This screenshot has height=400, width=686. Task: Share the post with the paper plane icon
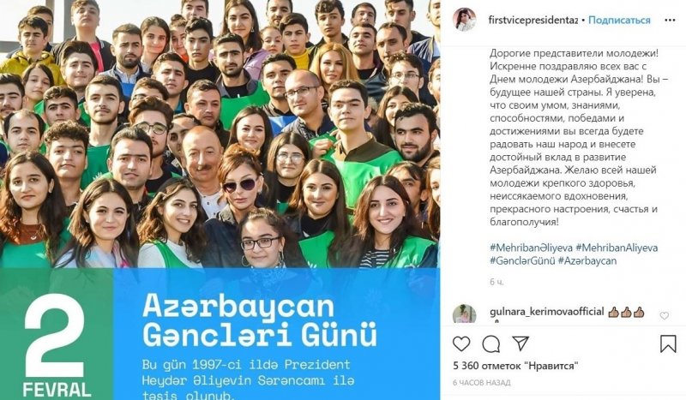pos(521,343)
